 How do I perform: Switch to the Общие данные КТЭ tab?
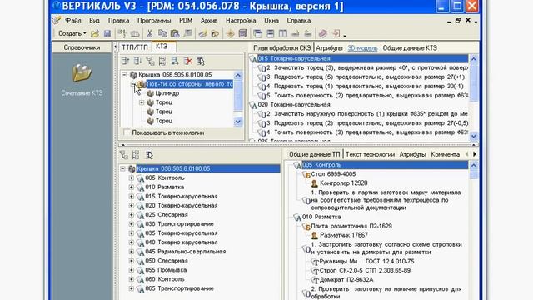410,48
